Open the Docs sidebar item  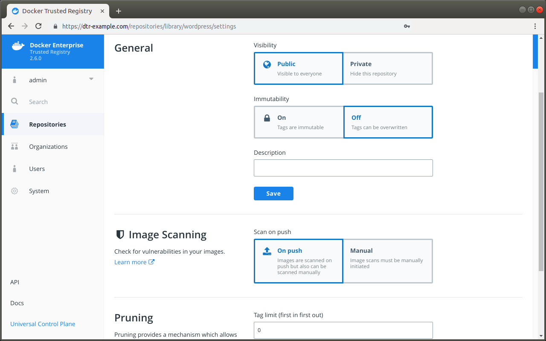(x=17, y=303)
